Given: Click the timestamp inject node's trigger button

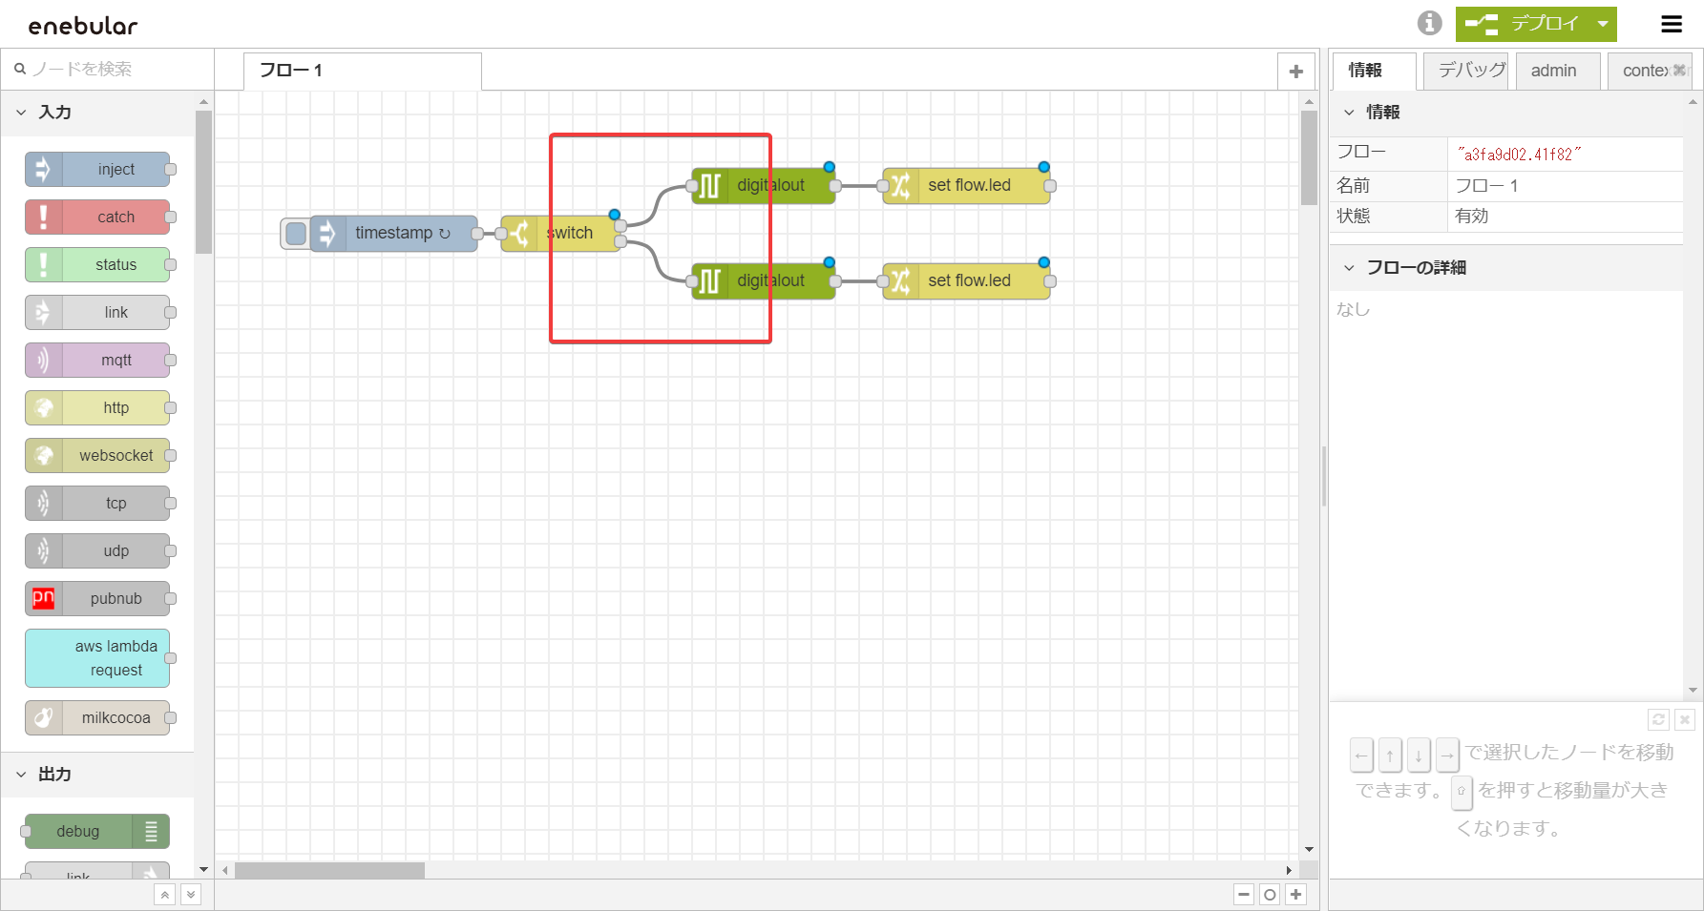Looking at the screenshot, I should pos(296,234).
